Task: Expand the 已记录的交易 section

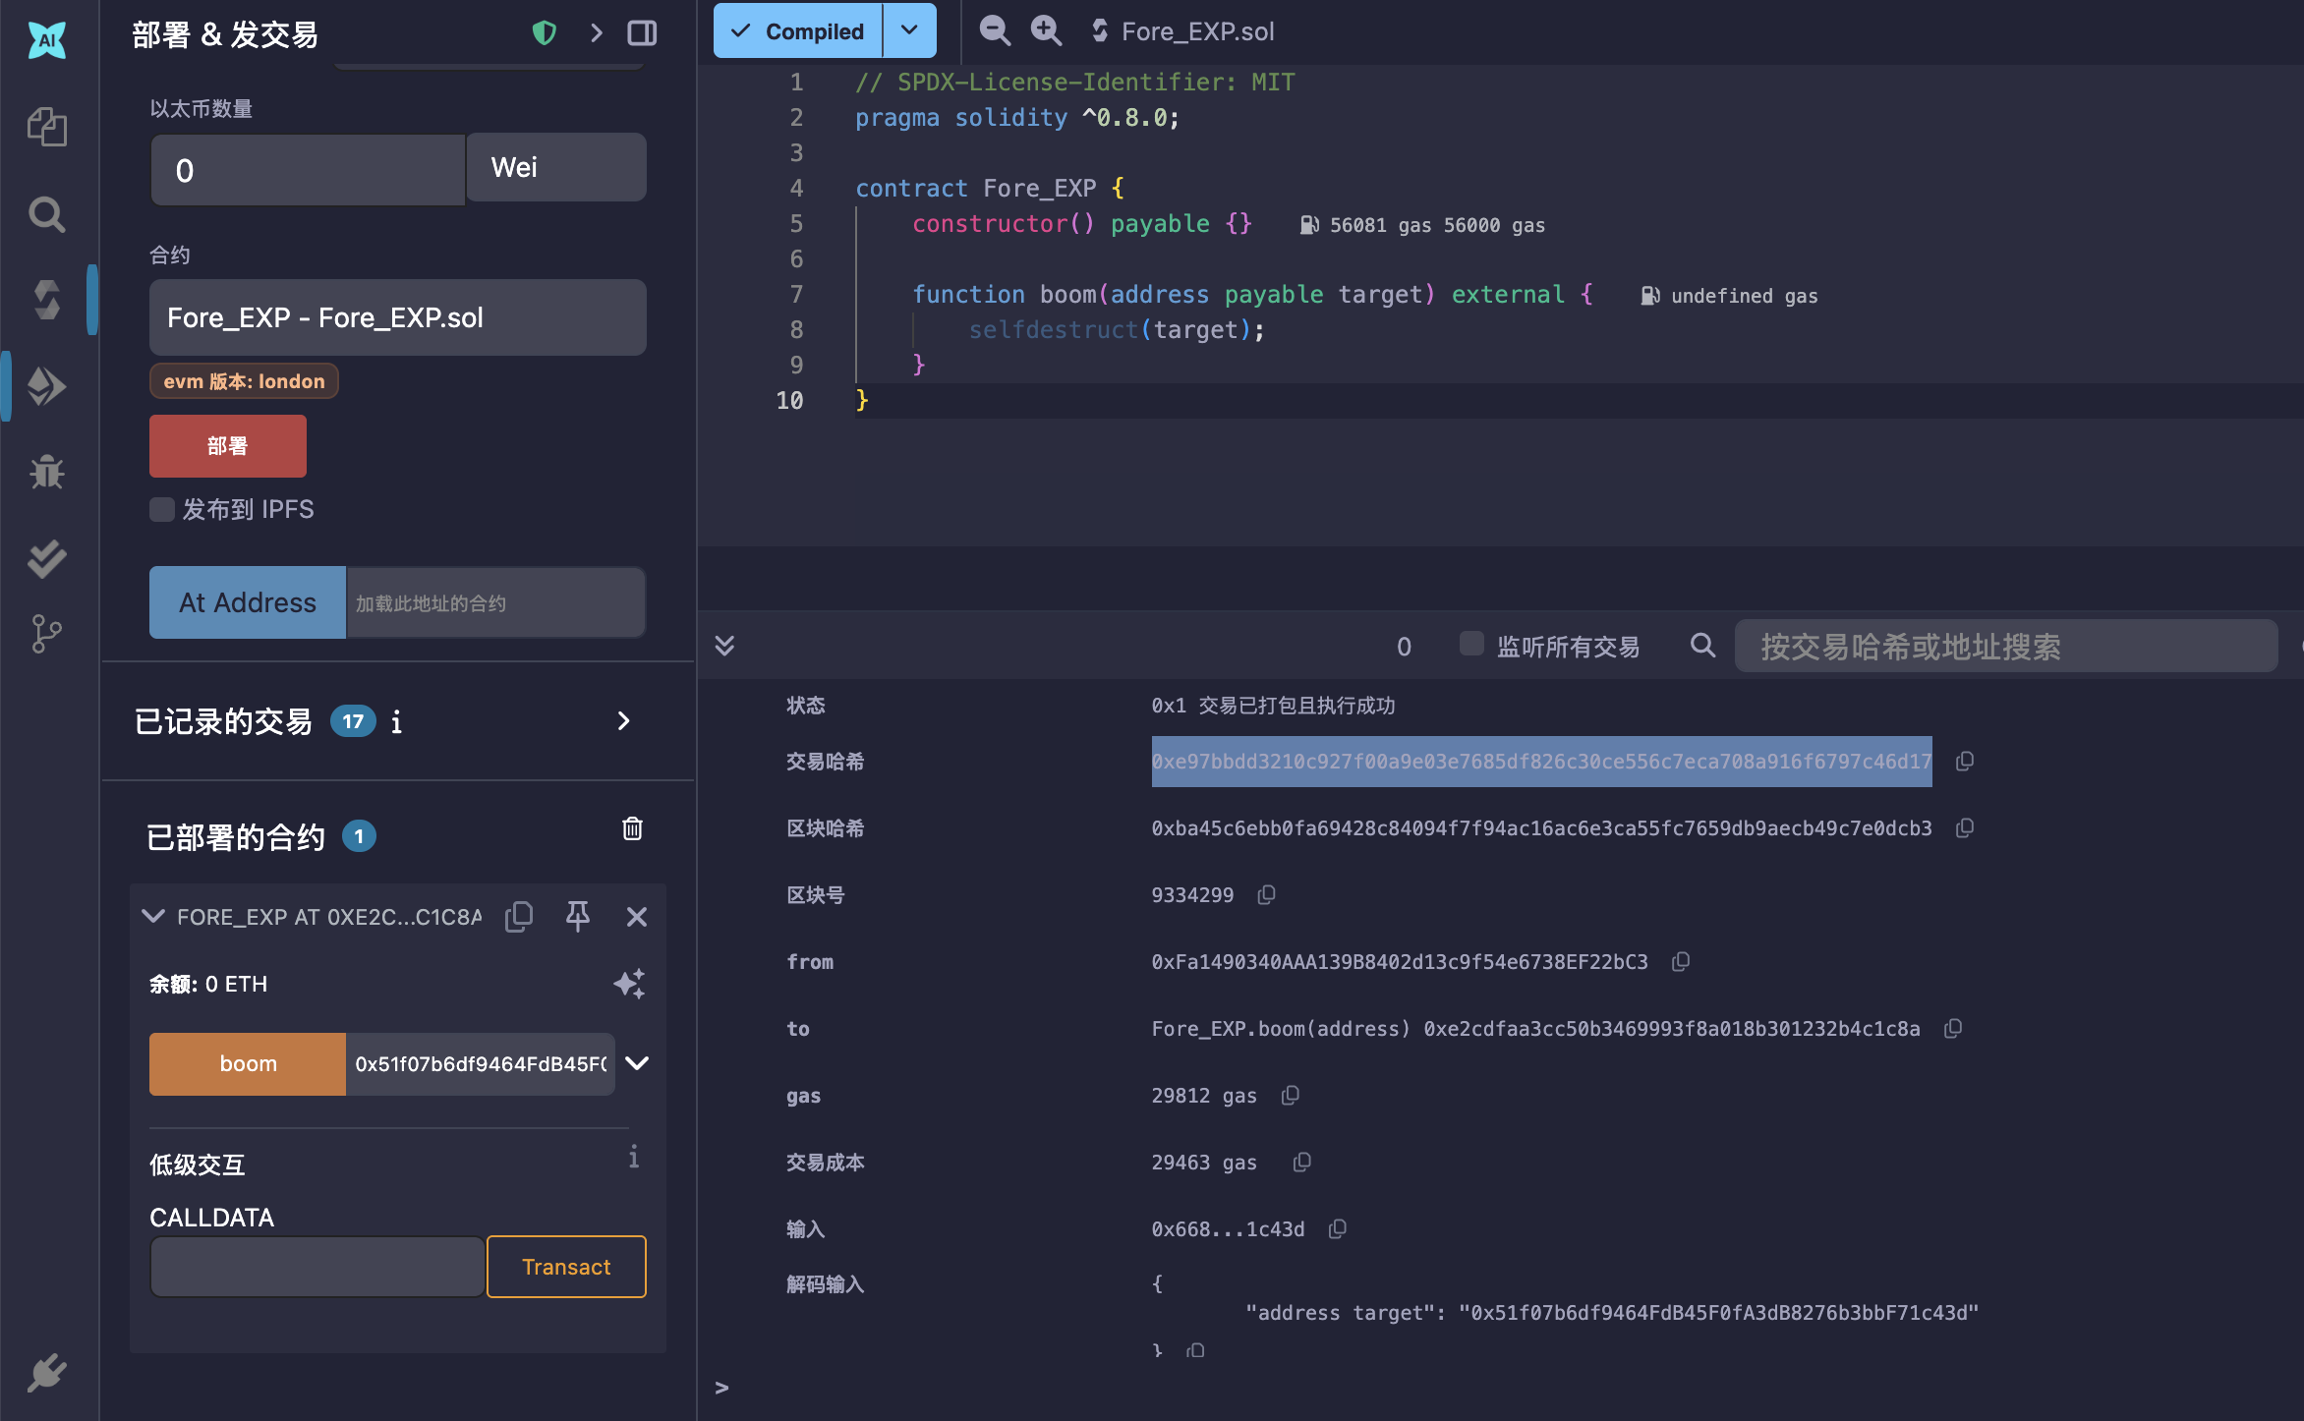Action: pyautogui.click(x=623, y=721)
